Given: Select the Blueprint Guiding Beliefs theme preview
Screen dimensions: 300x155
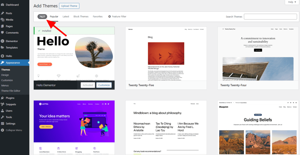Looking at the screenshot, I should pos(258,128).
